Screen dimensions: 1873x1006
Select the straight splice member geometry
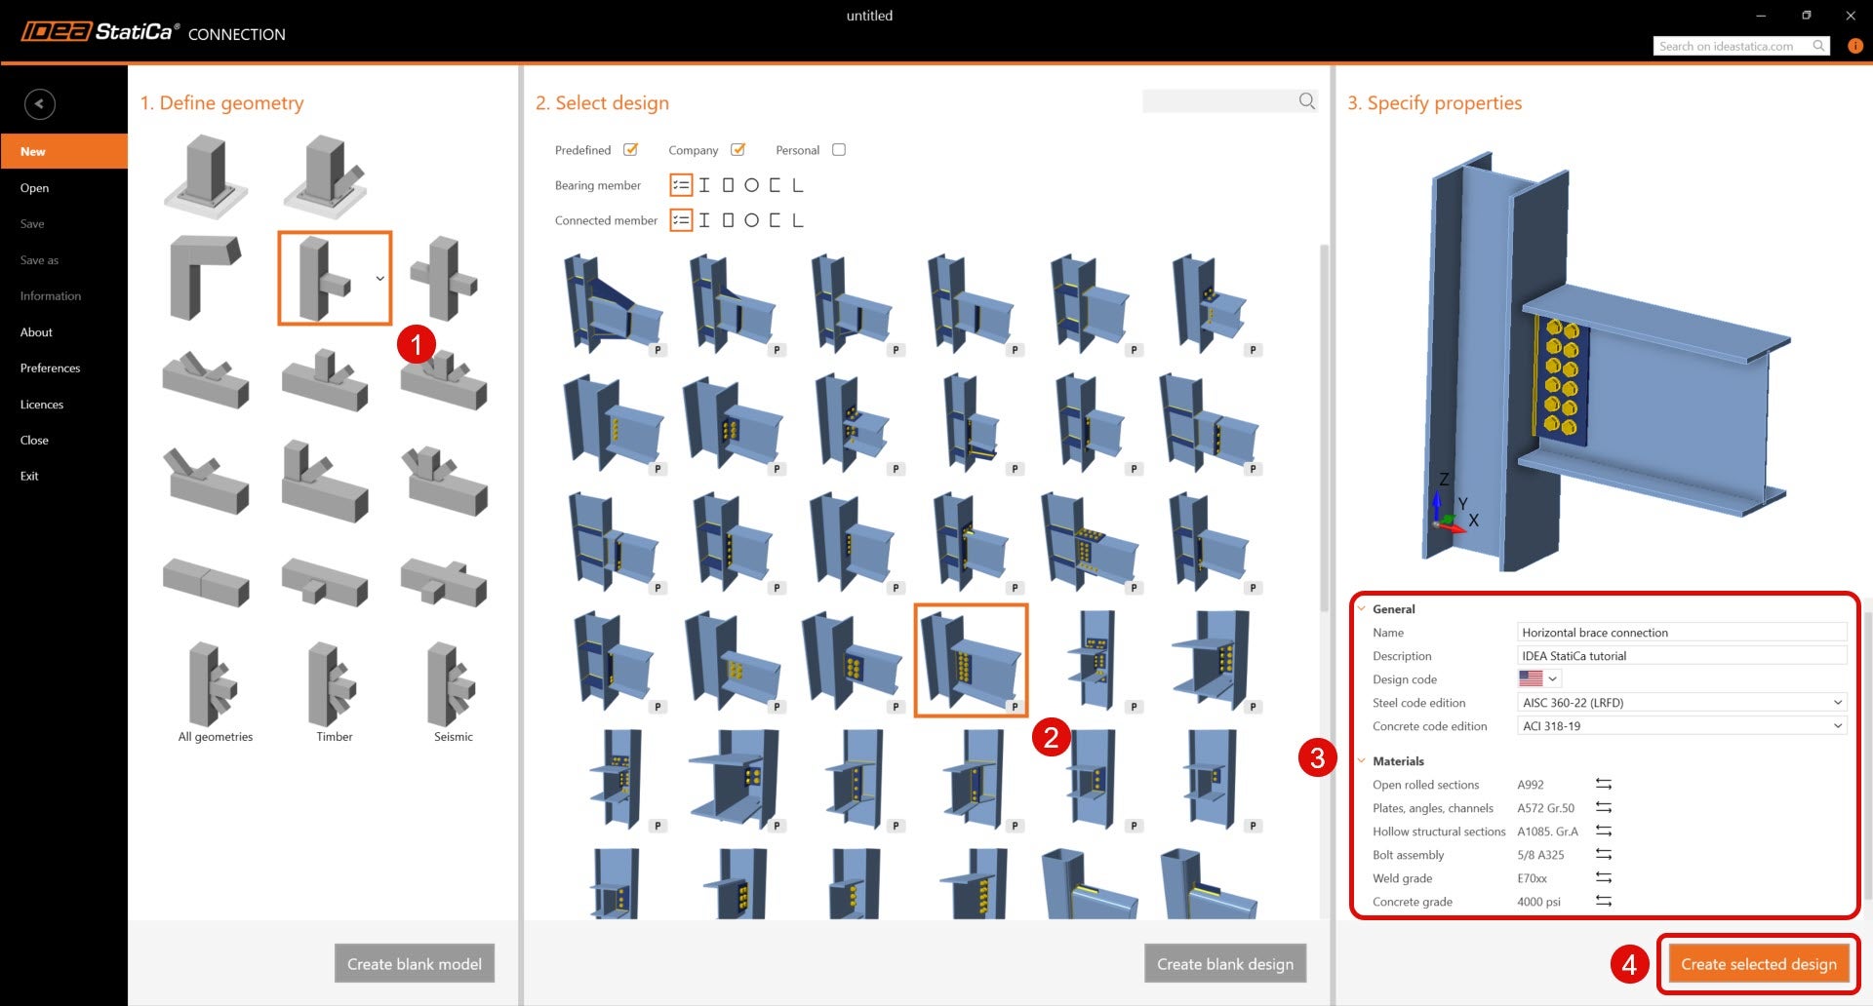coord(206,582)
